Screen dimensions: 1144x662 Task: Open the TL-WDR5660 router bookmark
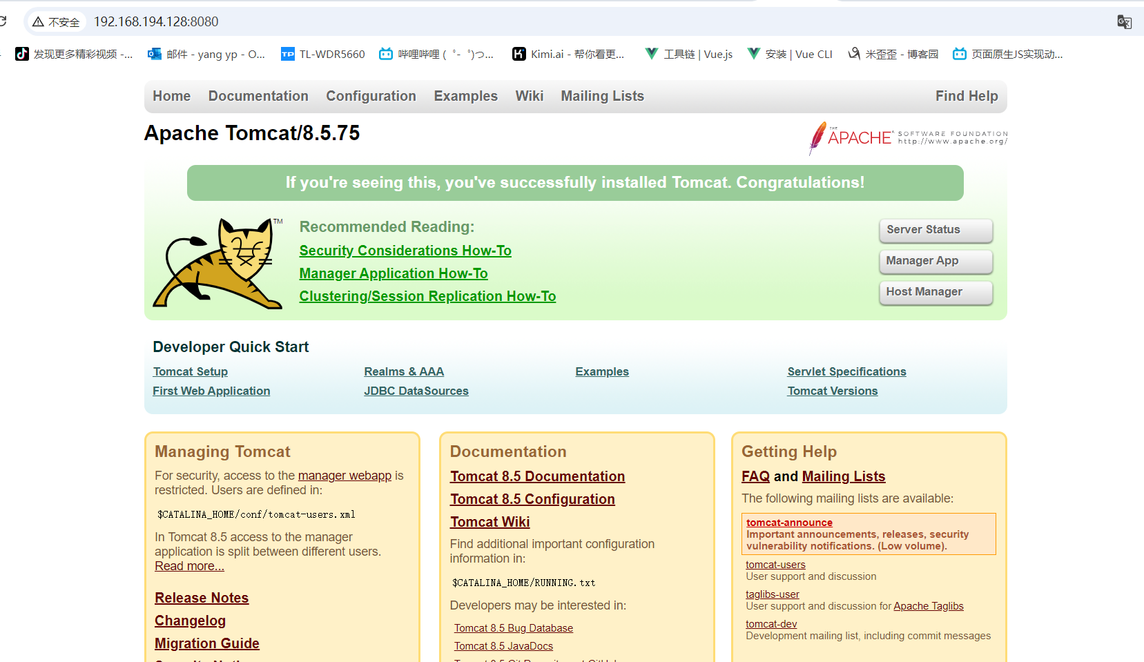tap(323, 54)
